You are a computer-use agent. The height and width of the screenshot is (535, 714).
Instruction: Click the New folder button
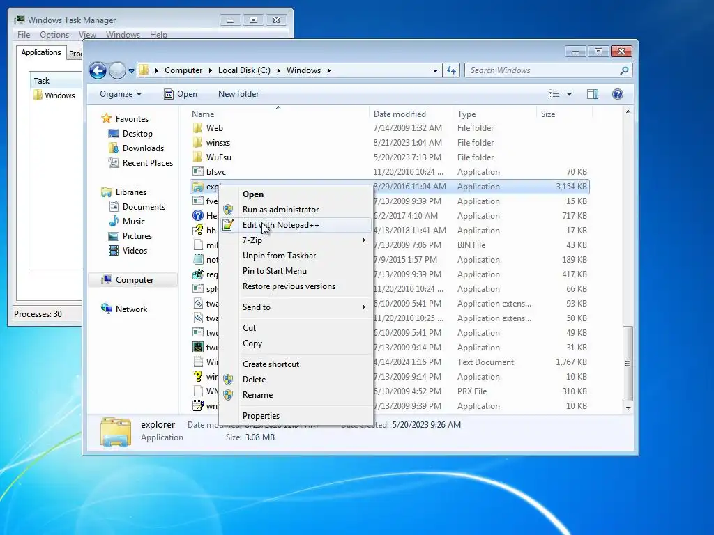coord(238,94)
